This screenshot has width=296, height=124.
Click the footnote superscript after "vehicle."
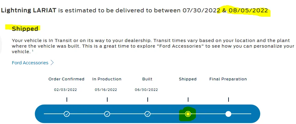pyautogui.click(x=33, y=51)
